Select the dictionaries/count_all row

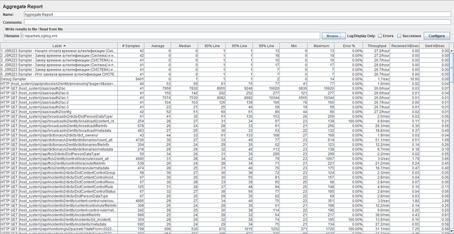pos(225,140)
